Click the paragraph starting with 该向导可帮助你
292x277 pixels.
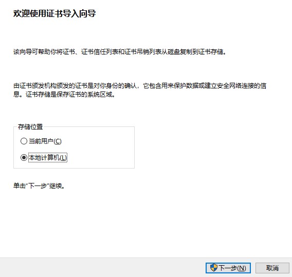coord(120,52)
